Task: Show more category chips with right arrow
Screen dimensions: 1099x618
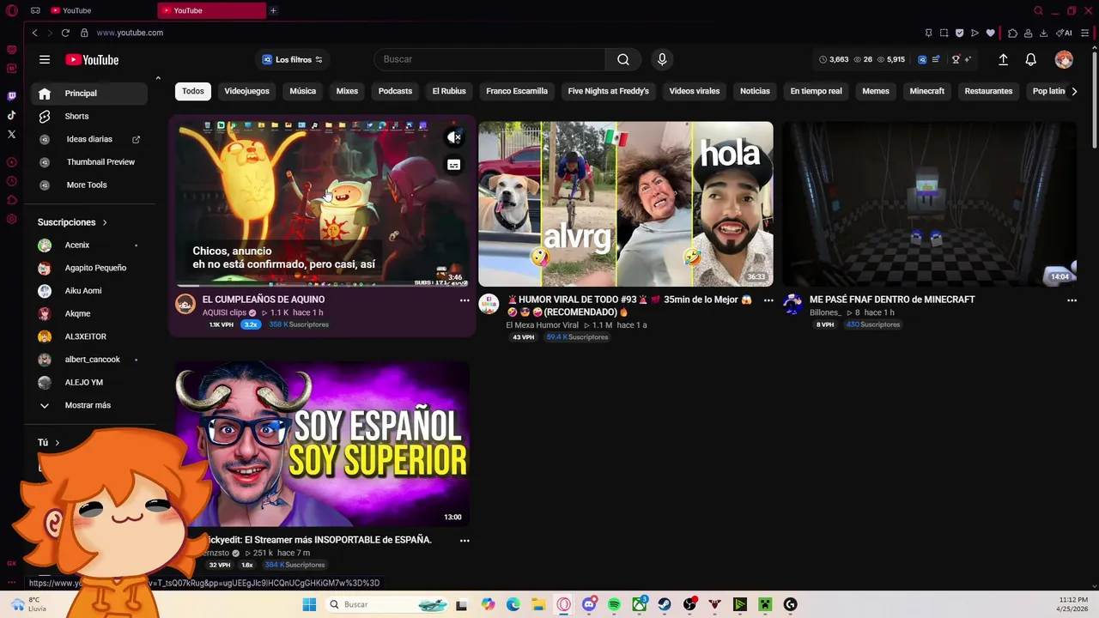Action: [1073, 91]
